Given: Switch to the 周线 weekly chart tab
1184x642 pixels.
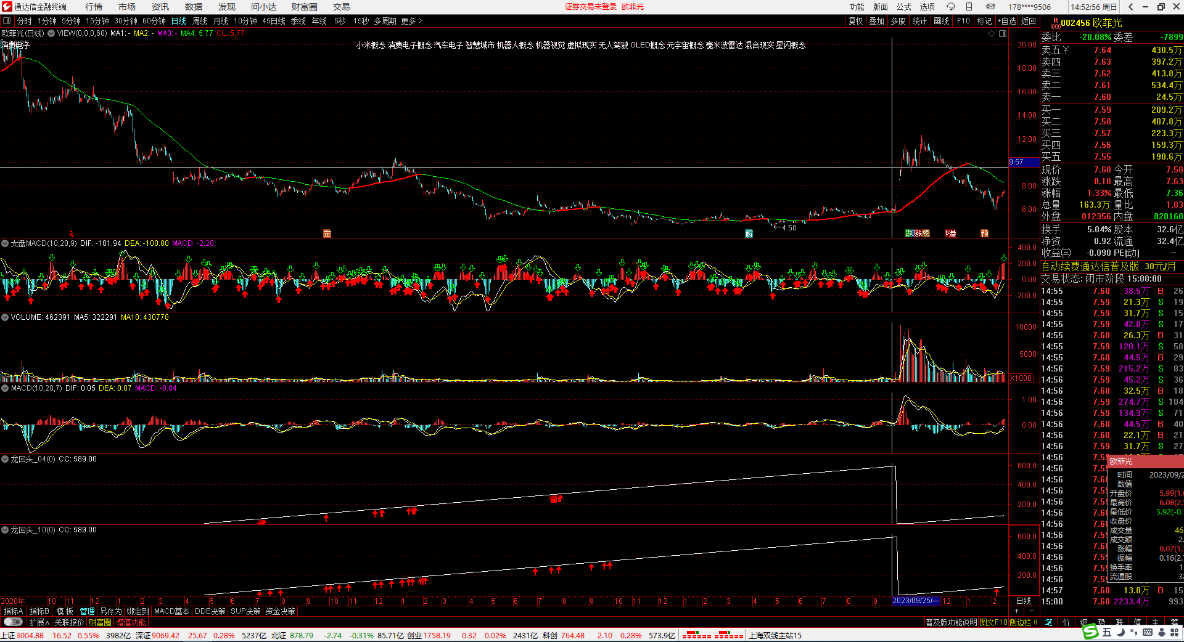Looking at the screenshot, I should pyautogui.click(x=200, y=21).
